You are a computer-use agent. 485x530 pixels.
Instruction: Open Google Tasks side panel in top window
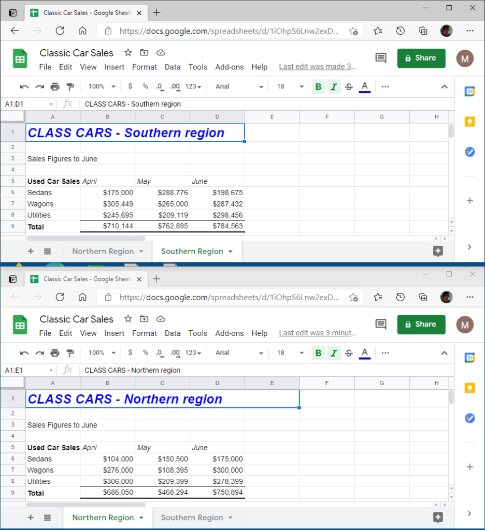pos(469,152)
